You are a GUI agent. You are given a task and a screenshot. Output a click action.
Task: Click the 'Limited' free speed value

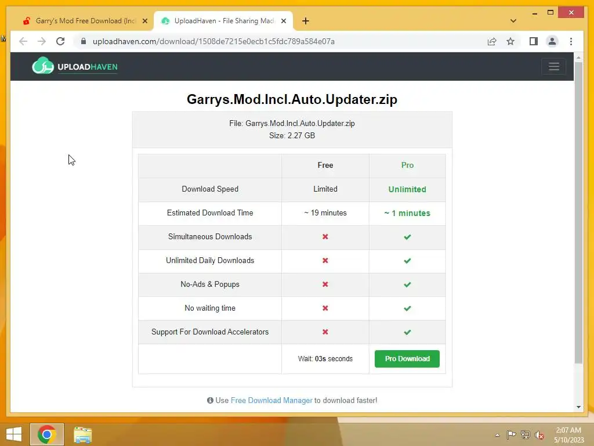coord(325,189)
